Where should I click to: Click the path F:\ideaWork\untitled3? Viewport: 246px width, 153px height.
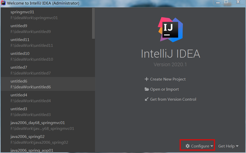pos(31,114)
